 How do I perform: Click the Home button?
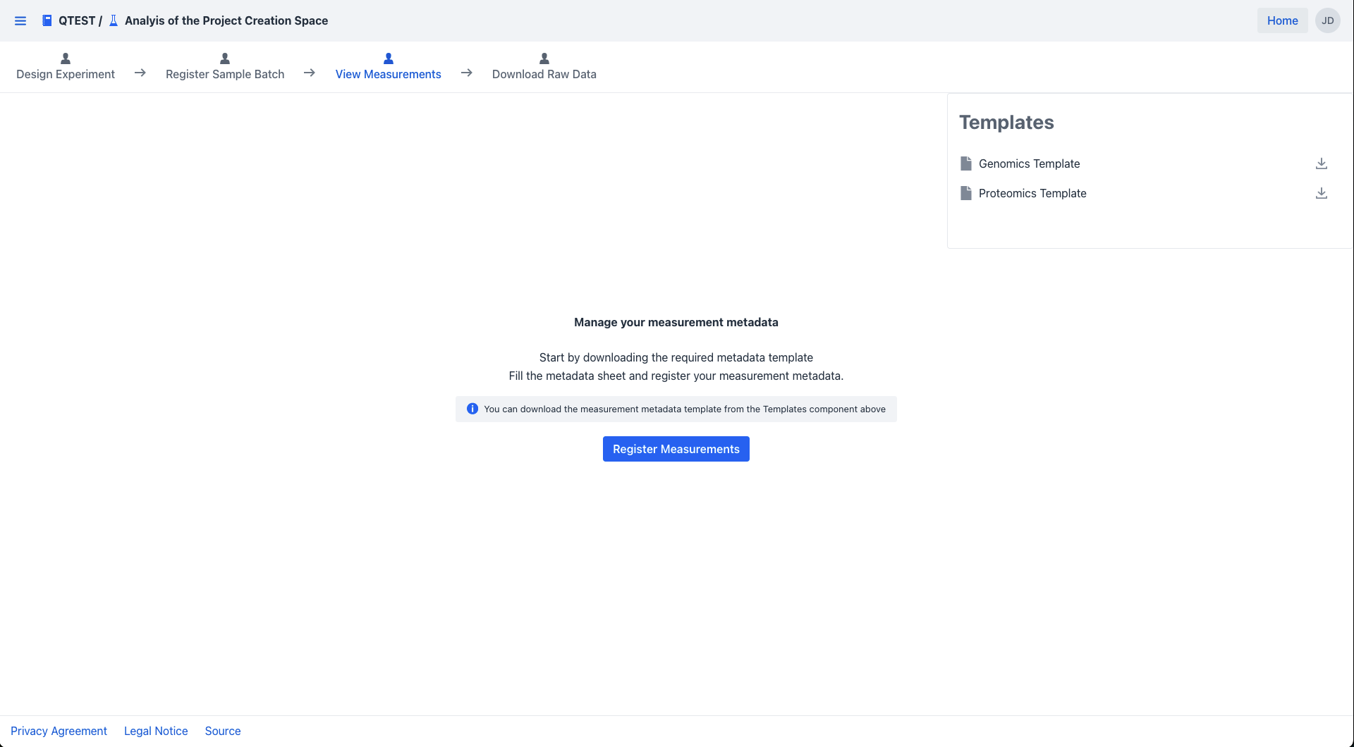click(1282, 20)
